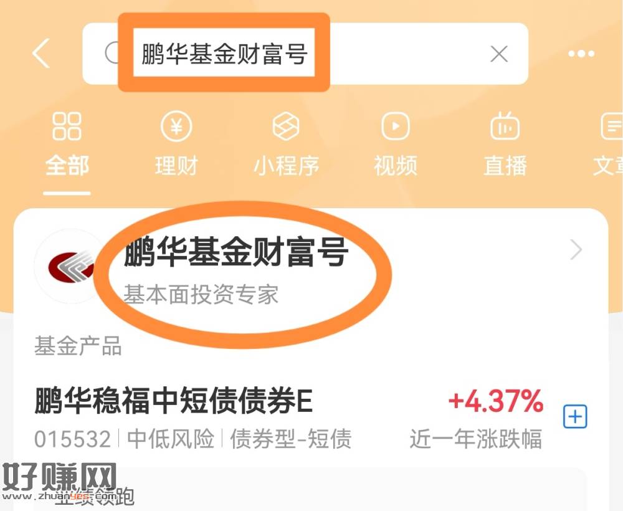Click the 鹏华基金 logo avatar

71,266
